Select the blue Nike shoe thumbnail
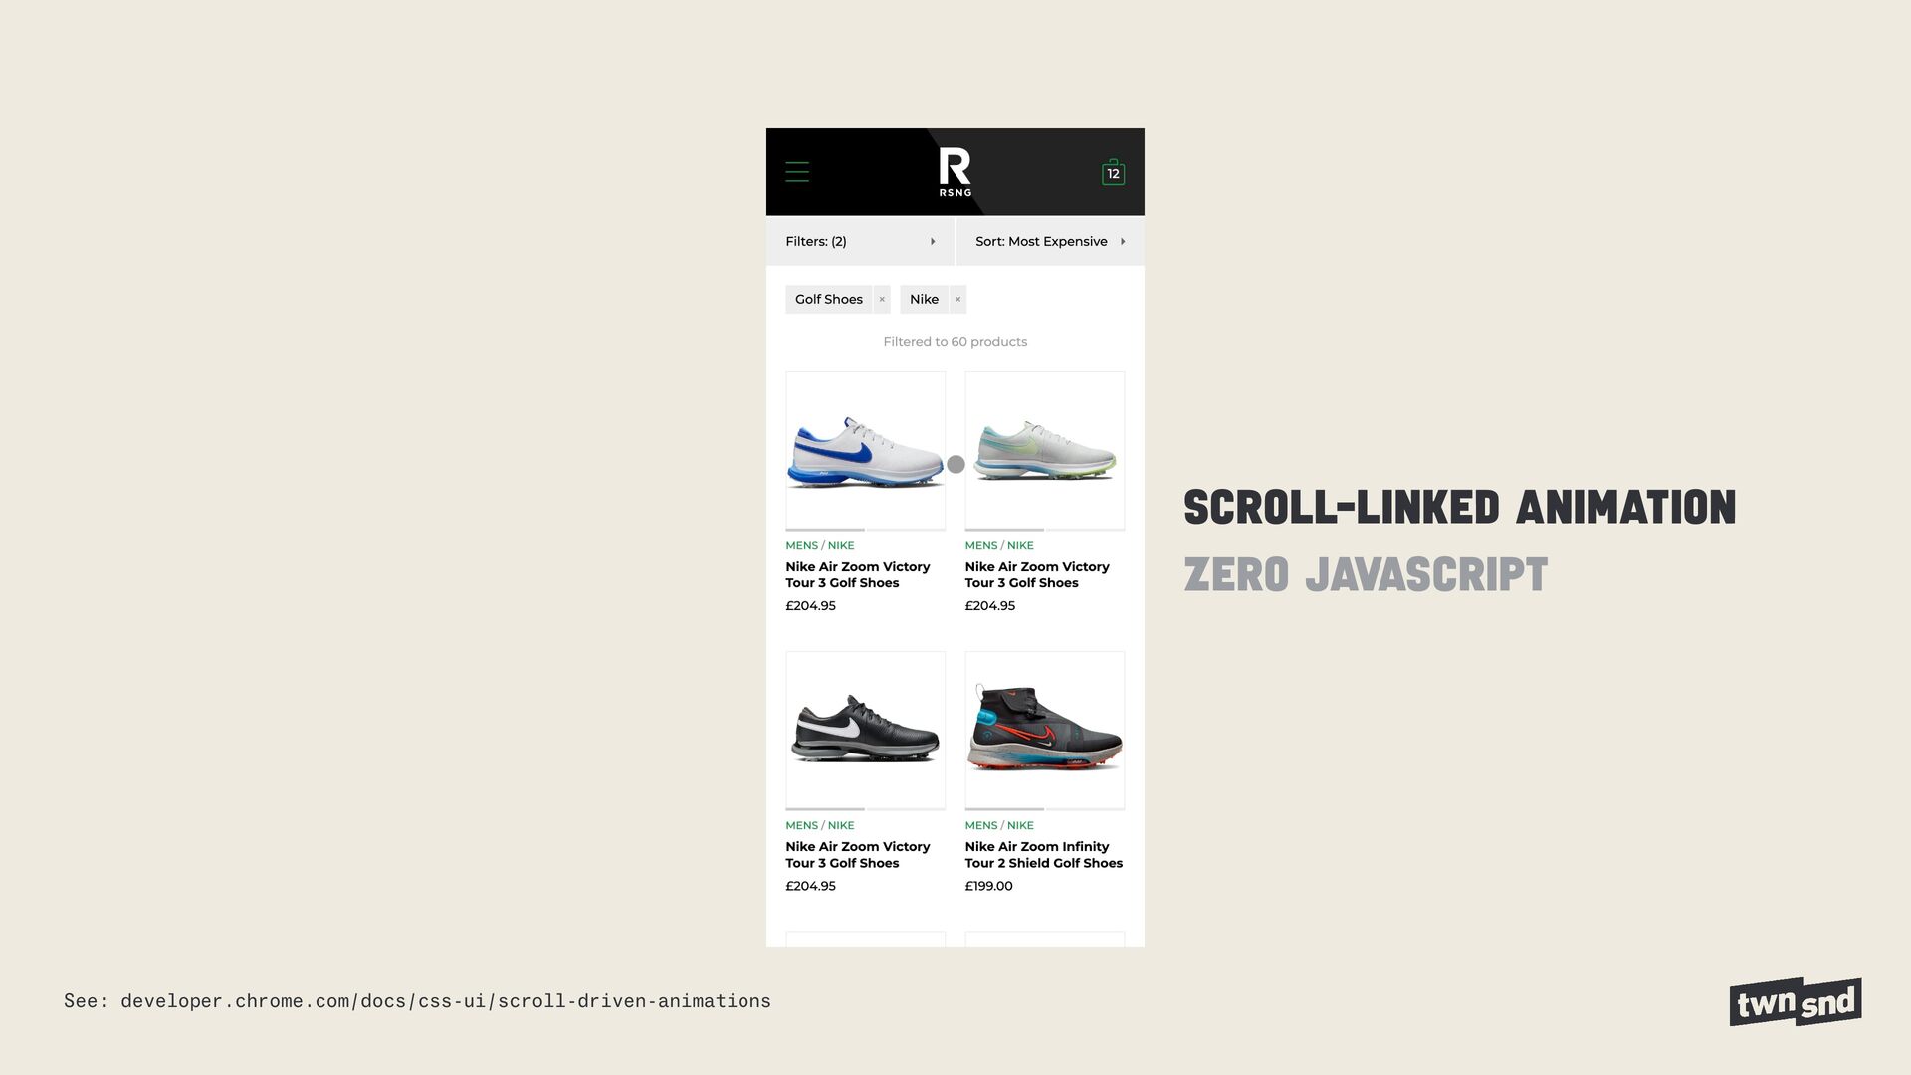 pos(865,451)
